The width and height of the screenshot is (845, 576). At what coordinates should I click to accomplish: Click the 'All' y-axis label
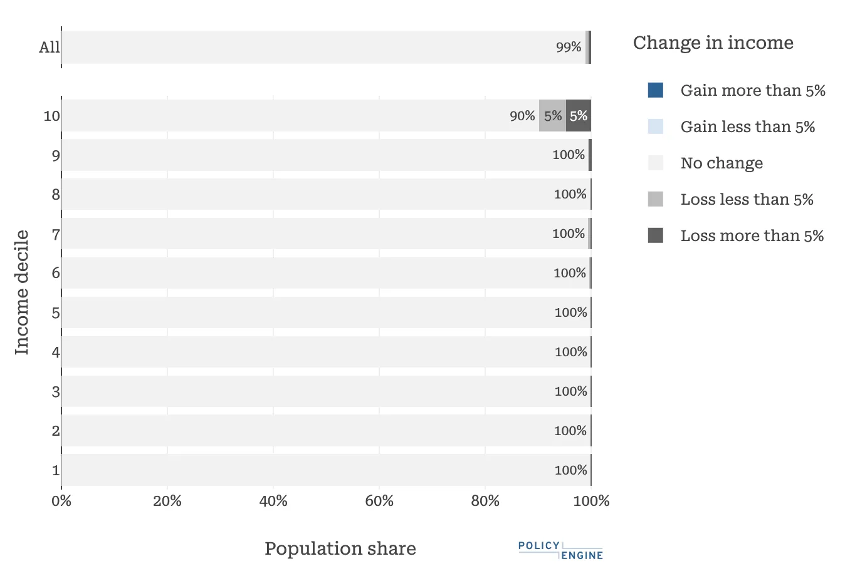[x=49, y=47]
